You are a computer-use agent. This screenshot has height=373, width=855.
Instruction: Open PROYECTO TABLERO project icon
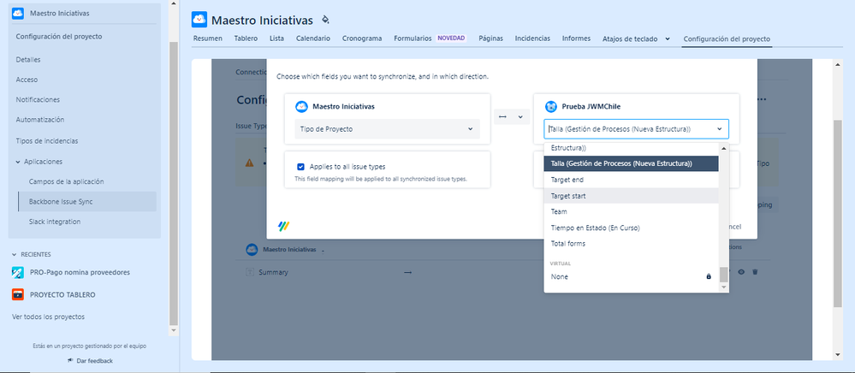tap(17, 294)
